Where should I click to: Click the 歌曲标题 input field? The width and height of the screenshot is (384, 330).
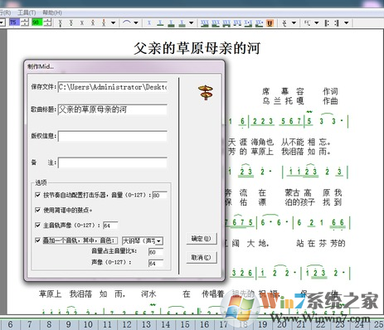(x=113, y=109)
